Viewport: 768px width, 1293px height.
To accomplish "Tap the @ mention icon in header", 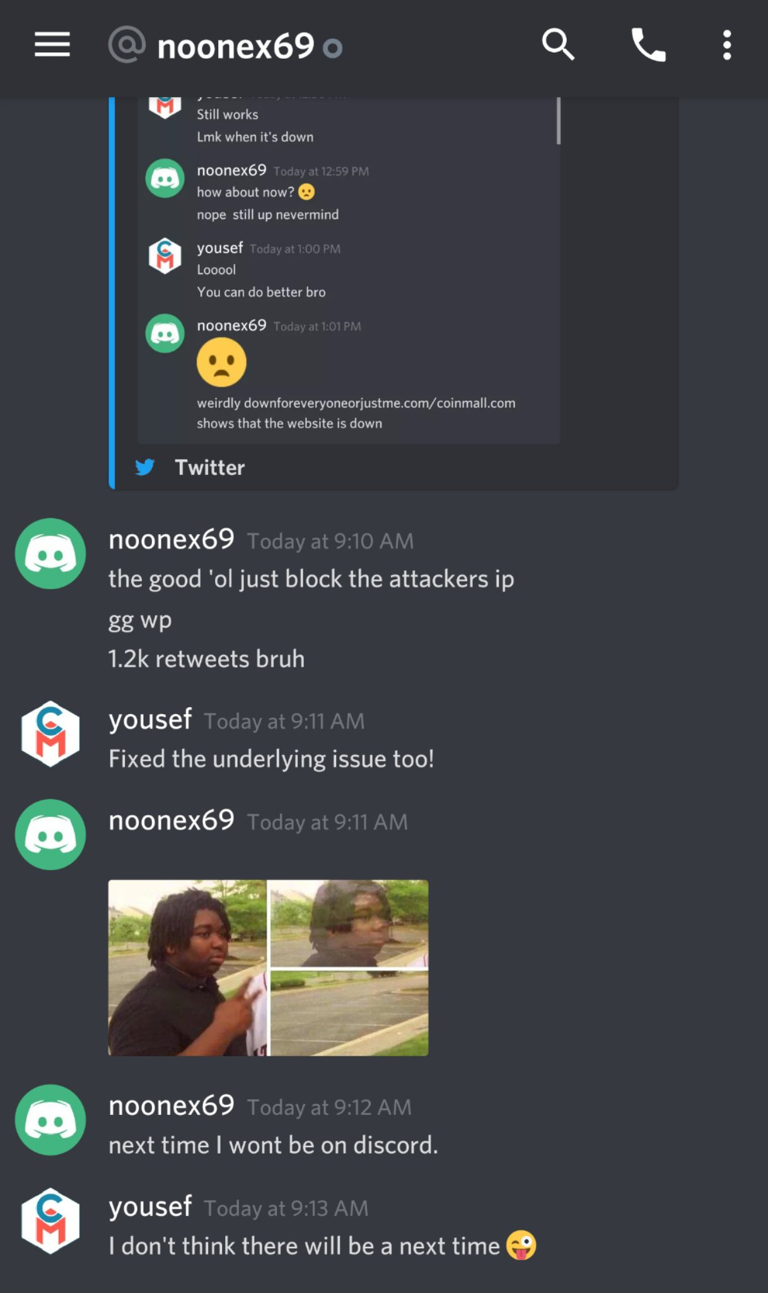I will coord(127,45).
